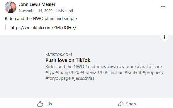Open the vm.tiktok.com URL in post
This screenshot has width=173, height=108.
[x=43, y=28]
